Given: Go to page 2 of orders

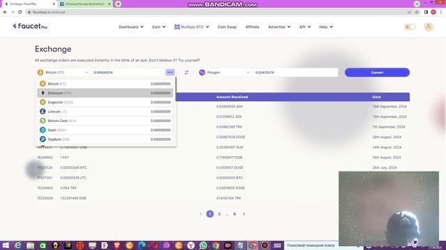Looking at the screenshot, I should (219, 214).
